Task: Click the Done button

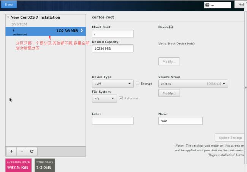Action: tap(9, 5)
